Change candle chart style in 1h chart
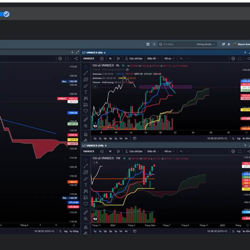Screen dimensions: 250x250 point(118,58)
